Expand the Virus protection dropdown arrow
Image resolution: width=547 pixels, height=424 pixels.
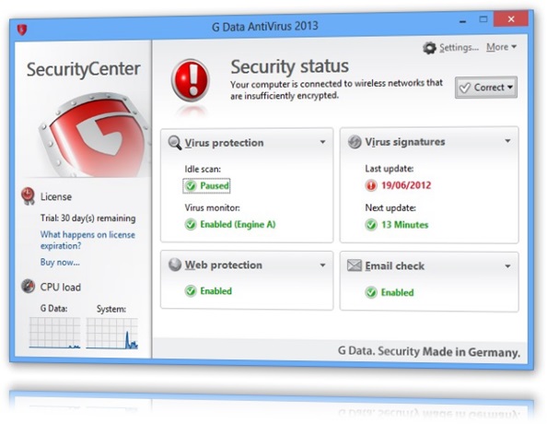point(322,142)
